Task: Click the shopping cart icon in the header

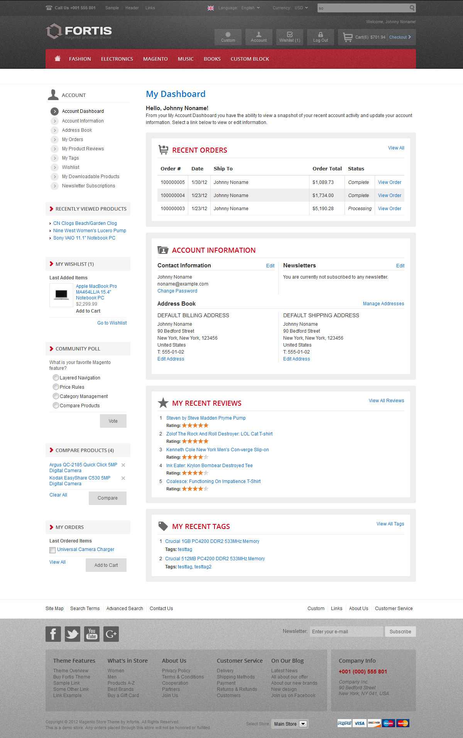Action: (348, 37)
